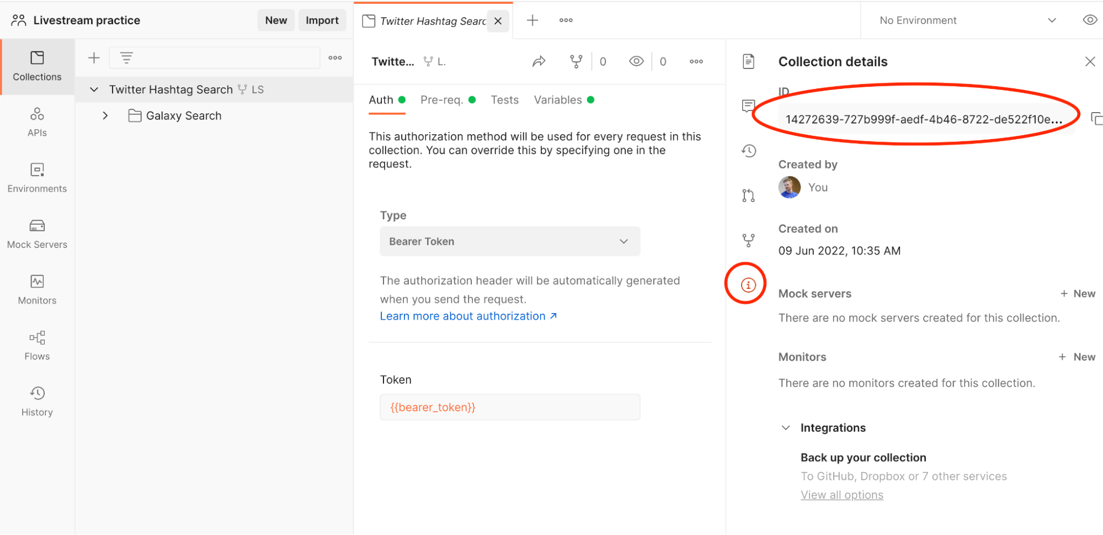The height and width of the screenshot is (535, 1103).
Task: Switch to the Variables tab
Action: point(563,100)
